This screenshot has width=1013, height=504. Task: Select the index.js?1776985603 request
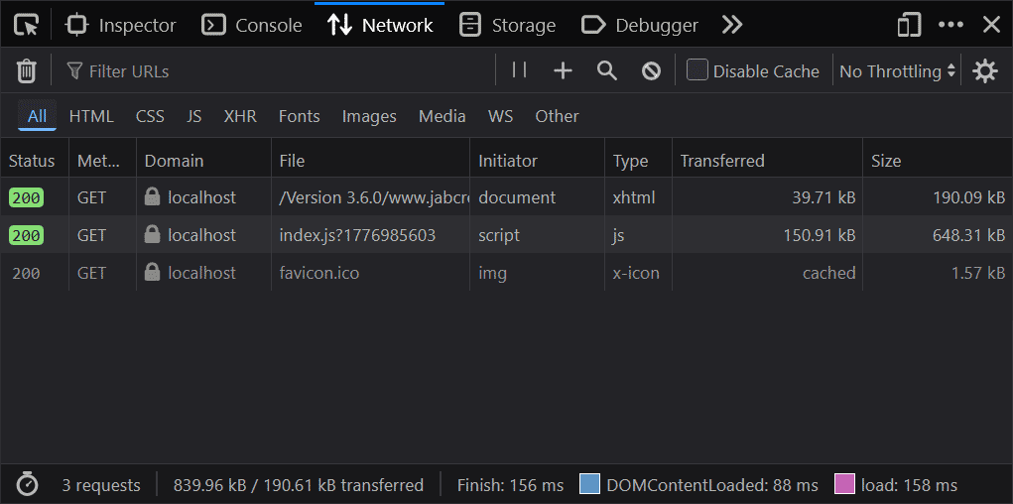coord(506,235)
